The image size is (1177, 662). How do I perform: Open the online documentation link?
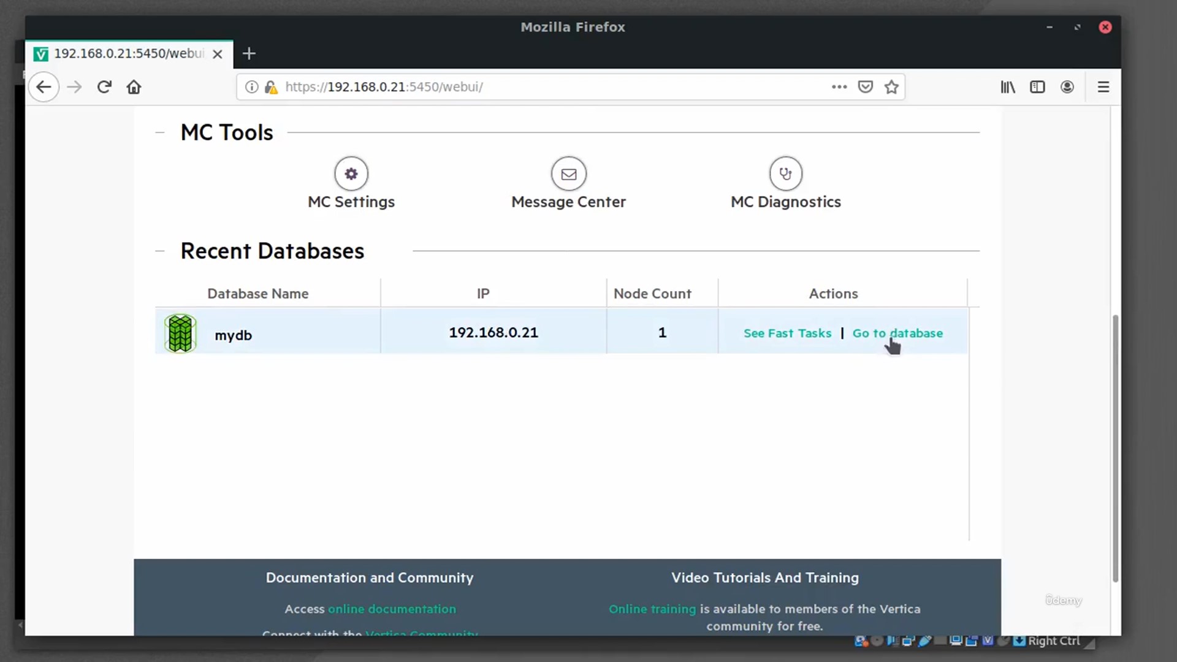(392, 609)
